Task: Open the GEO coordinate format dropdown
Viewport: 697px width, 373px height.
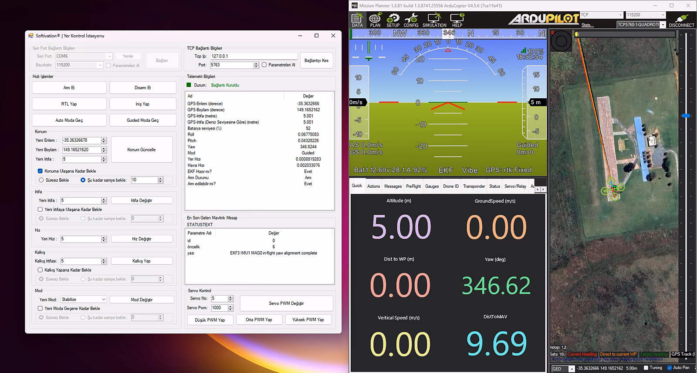Action: click(x=563, y=369)
